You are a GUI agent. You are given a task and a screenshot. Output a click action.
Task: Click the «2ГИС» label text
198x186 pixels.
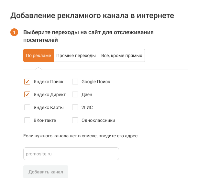87,108
